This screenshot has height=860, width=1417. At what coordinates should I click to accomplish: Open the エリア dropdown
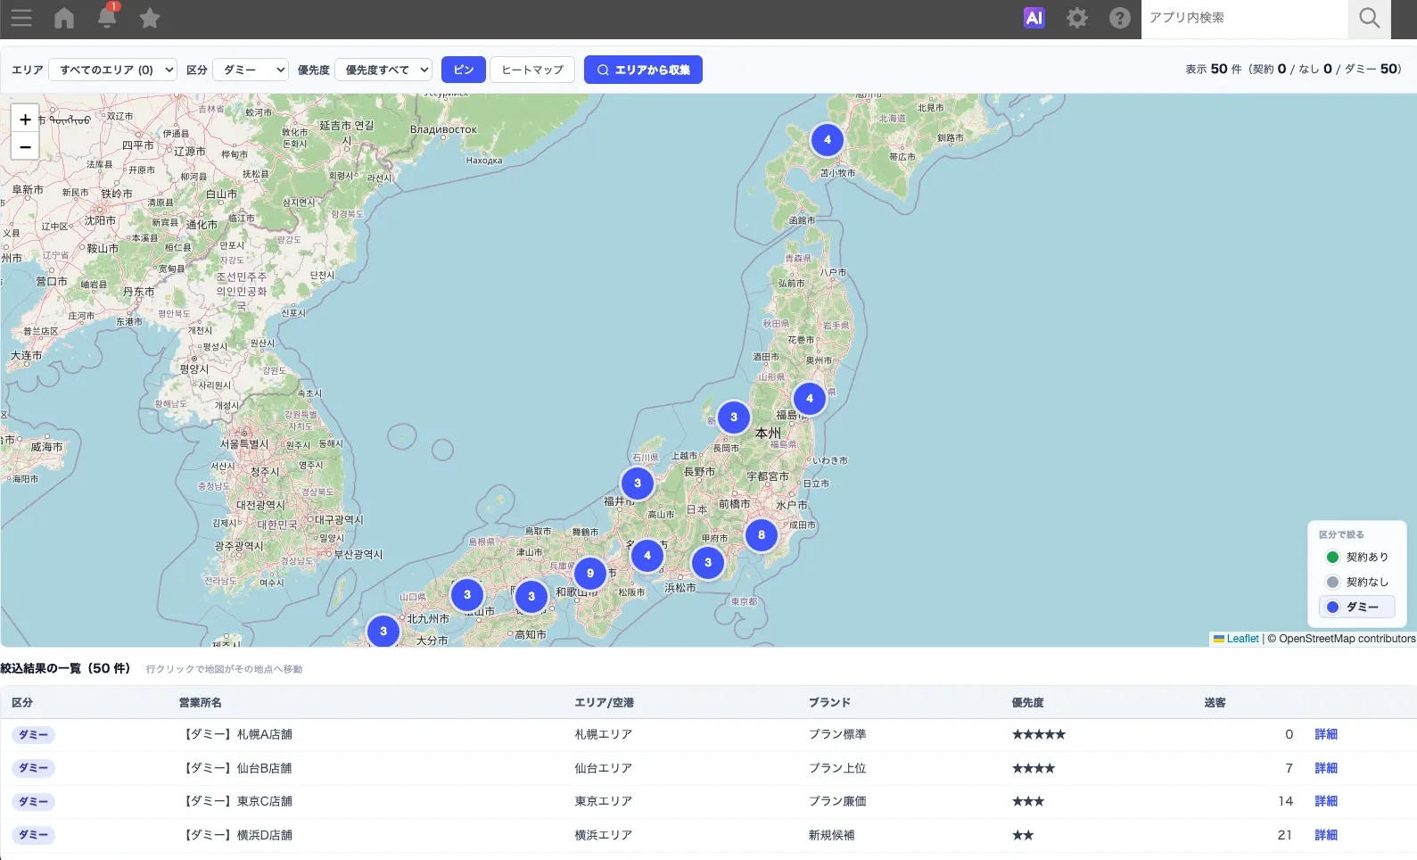click(x=113, y=70)
